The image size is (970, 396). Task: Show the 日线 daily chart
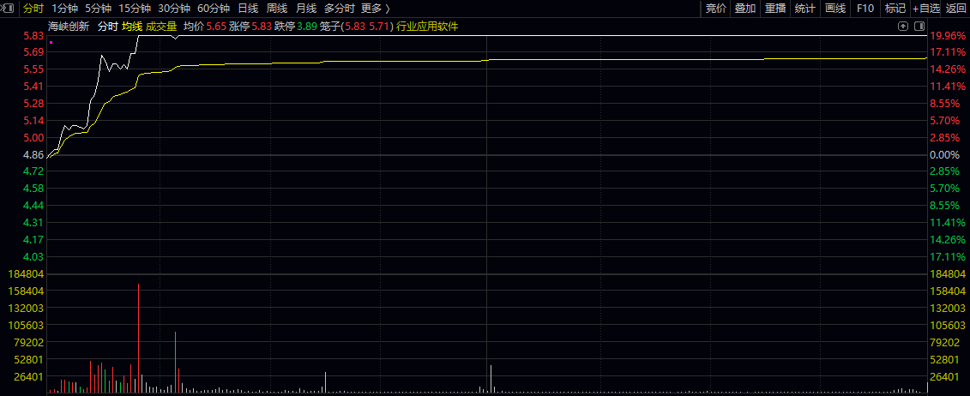point(248,8)
